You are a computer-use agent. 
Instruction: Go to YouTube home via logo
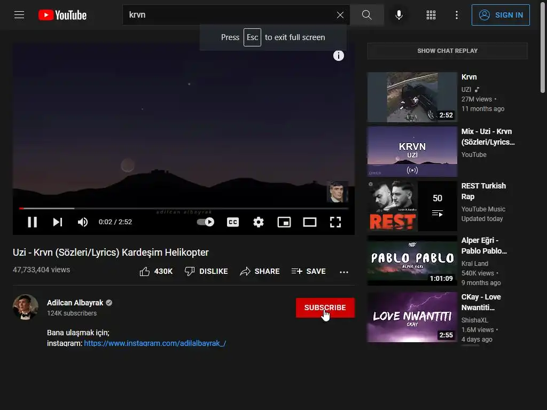(62, 15)
